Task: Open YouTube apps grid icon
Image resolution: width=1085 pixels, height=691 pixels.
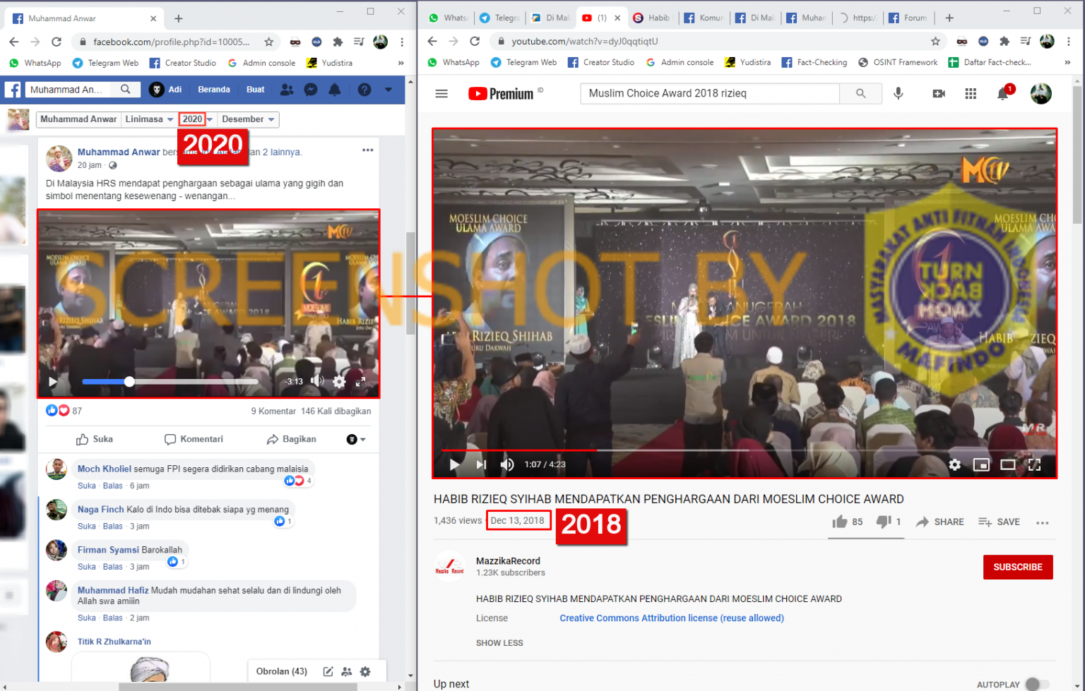Action: [x=971, y=93]
